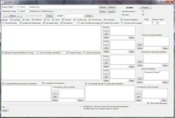
Task: Select 'Component Assets/*' list entry
Action: pos(152,72)
